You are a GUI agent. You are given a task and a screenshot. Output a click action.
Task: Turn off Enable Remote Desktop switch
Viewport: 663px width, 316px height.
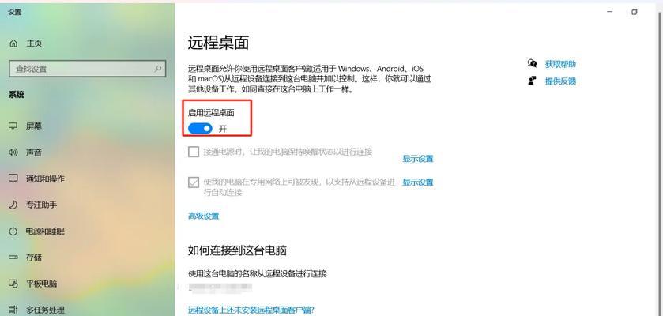pyautogui.click(x=200, y=129)
